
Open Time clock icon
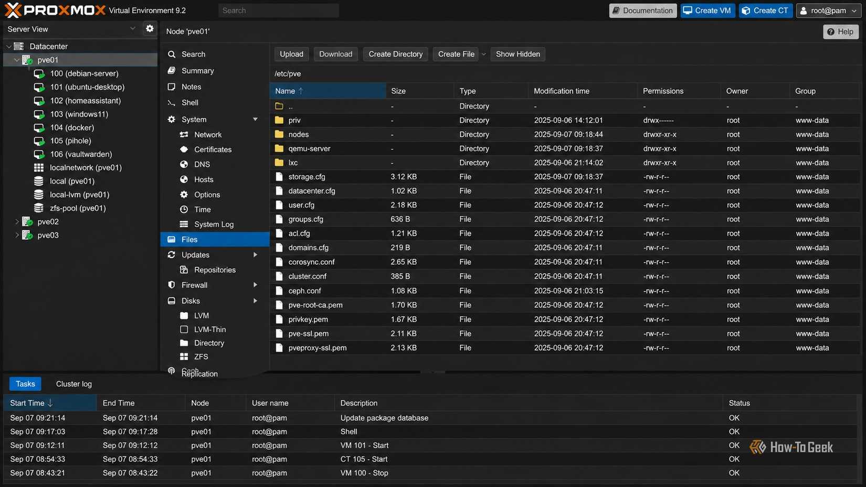point(184,210)
